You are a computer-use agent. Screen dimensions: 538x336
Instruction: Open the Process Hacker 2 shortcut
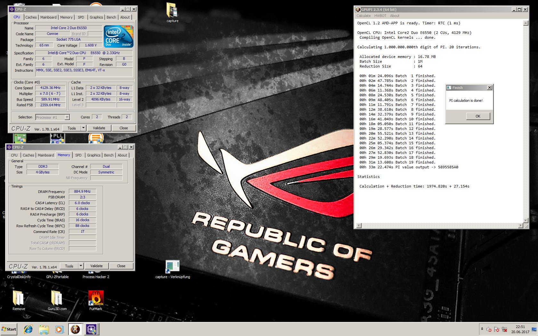[x=96, y=276]
